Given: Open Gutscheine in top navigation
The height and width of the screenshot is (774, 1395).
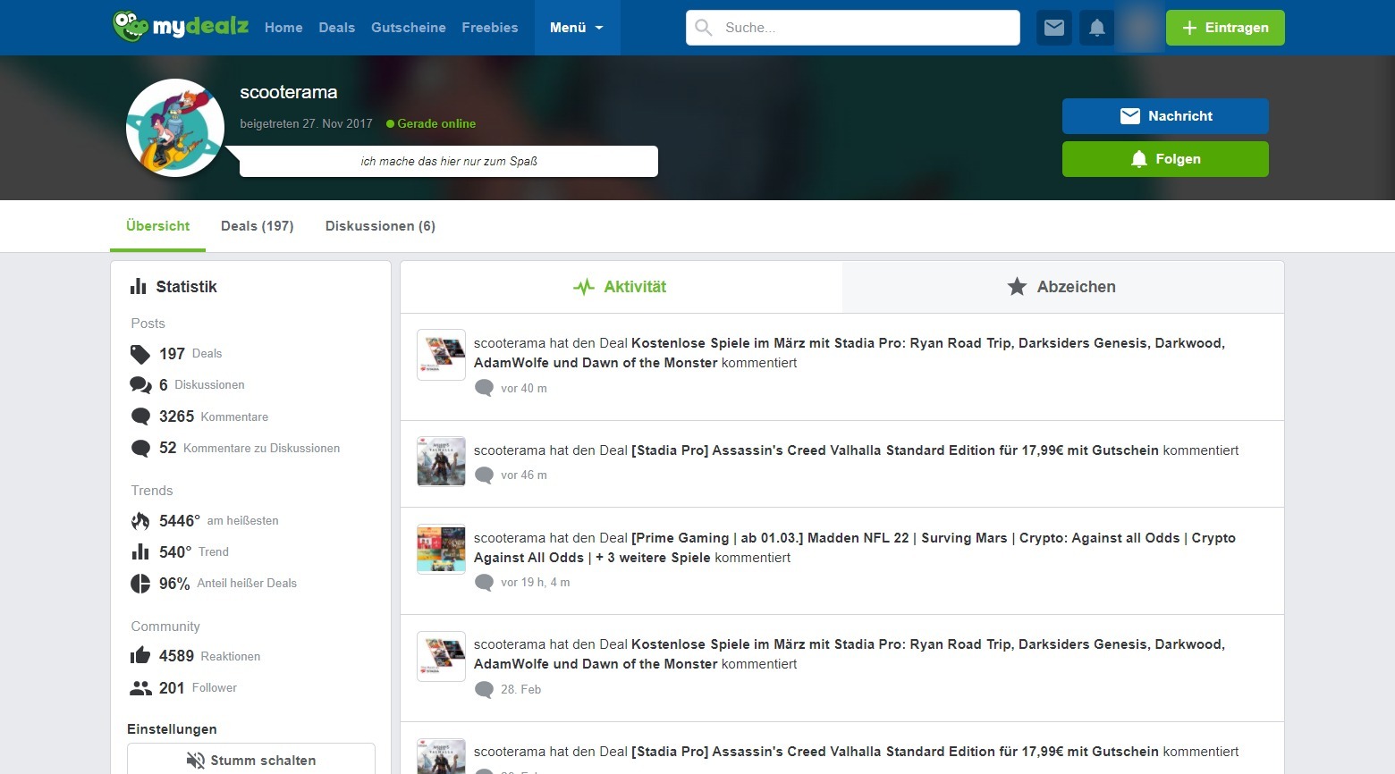Looking at the screenshot, I should [x=409, y=28].
